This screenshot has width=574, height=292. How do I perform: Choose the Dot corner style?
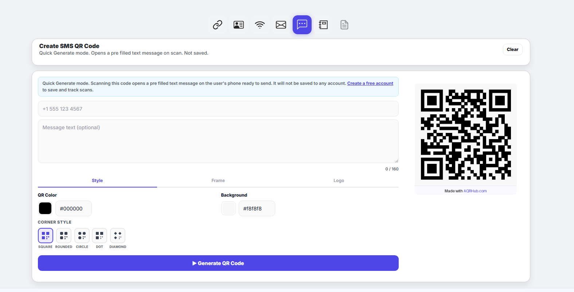[99, 236]
